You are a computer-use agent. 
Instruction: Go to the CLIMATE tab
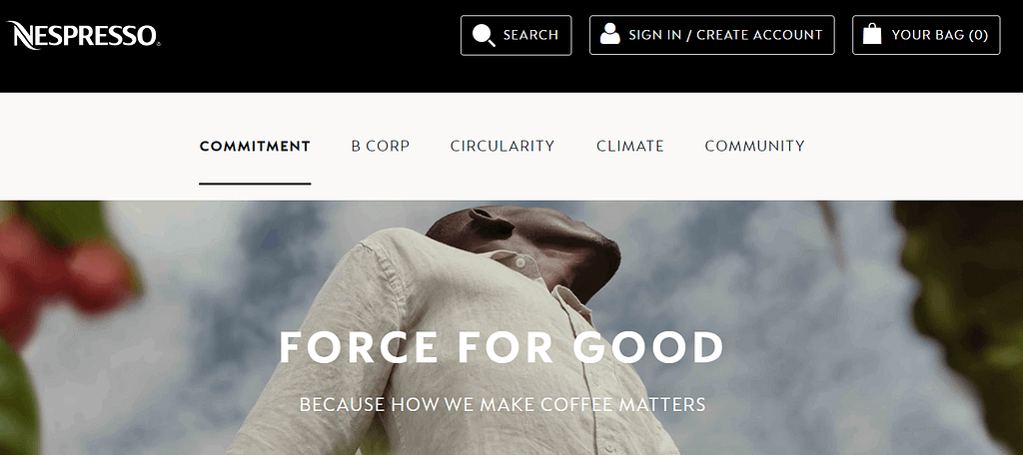pos(630,146)
